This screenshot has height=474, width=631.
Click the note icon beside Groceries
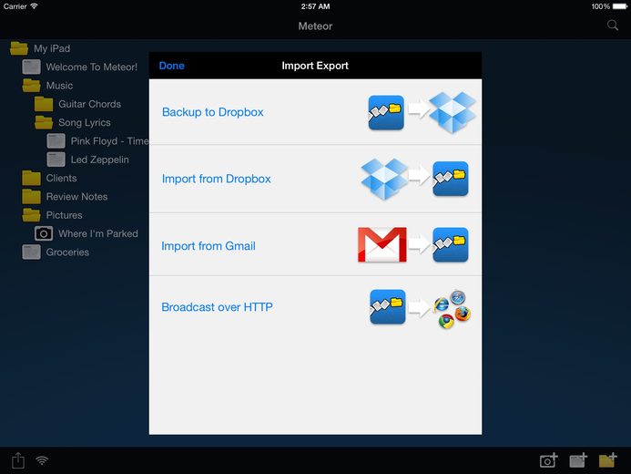tap(31, 252)
